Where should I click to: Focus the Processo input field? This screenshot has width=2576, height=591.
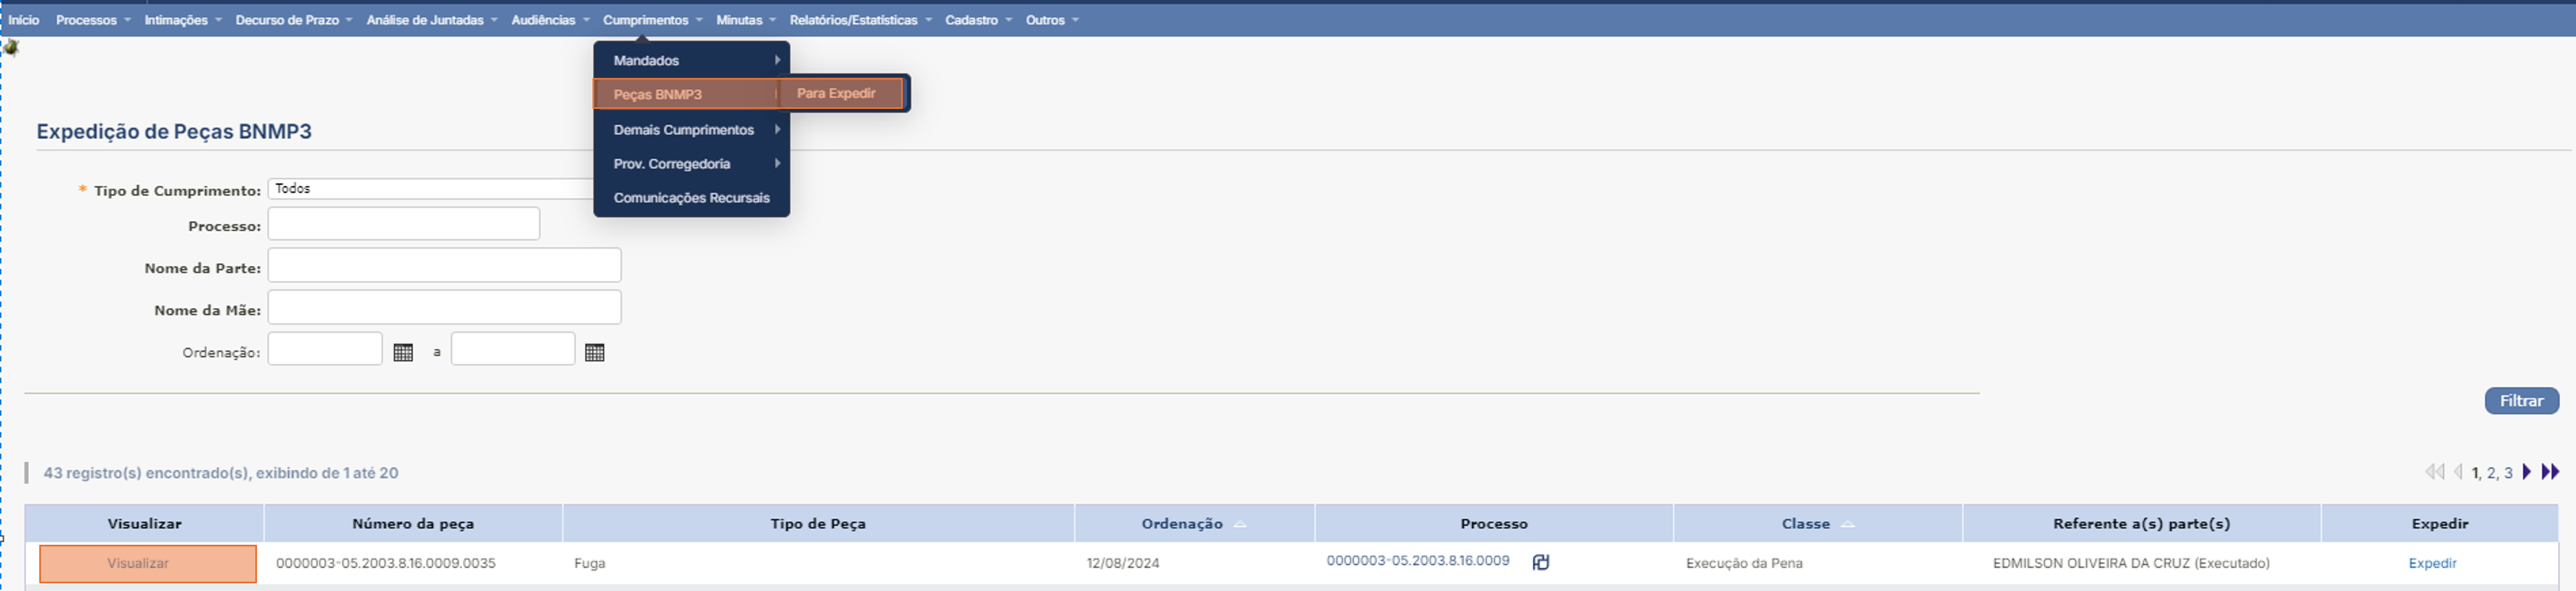point(404,224)
